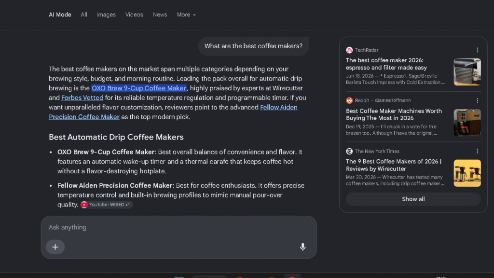Go to the News tab
This screenshot has width=494, height=278.
[160, 15]
